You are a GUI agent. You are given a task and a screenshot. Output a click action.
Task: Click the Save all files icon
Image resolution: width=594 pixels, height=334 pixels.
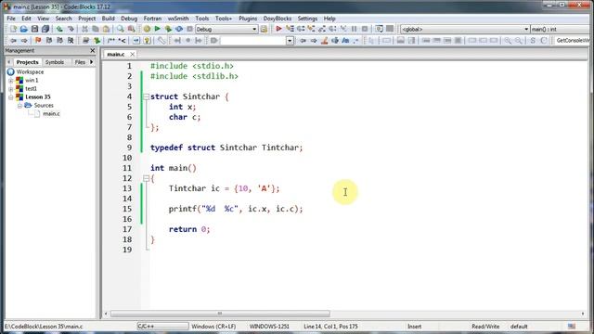pyautogui.click(x=45, y=29)
